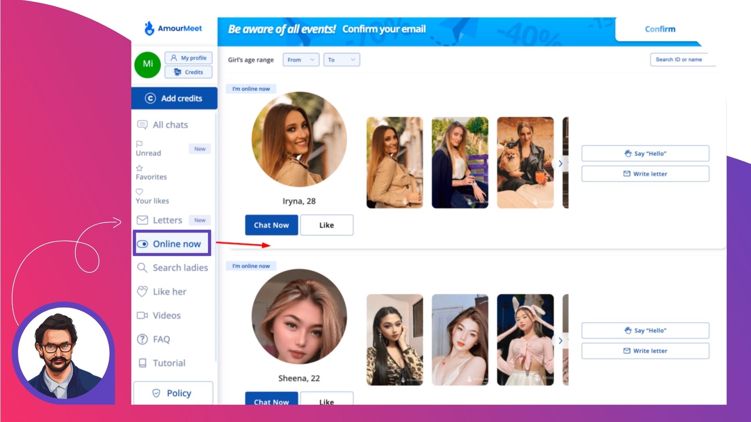Click Say Hello for Sheena
This screenshot has height=422, width=751.
point(645,330)
